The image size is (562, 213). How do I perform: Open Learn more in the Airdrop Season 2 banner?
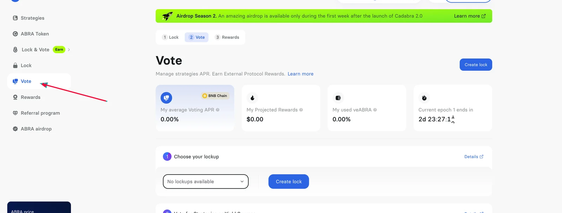470,16
